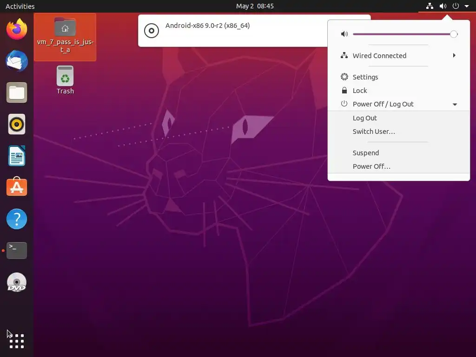Launch Rhythmbox music player
The image size is (476, 357).
point(17,124)
